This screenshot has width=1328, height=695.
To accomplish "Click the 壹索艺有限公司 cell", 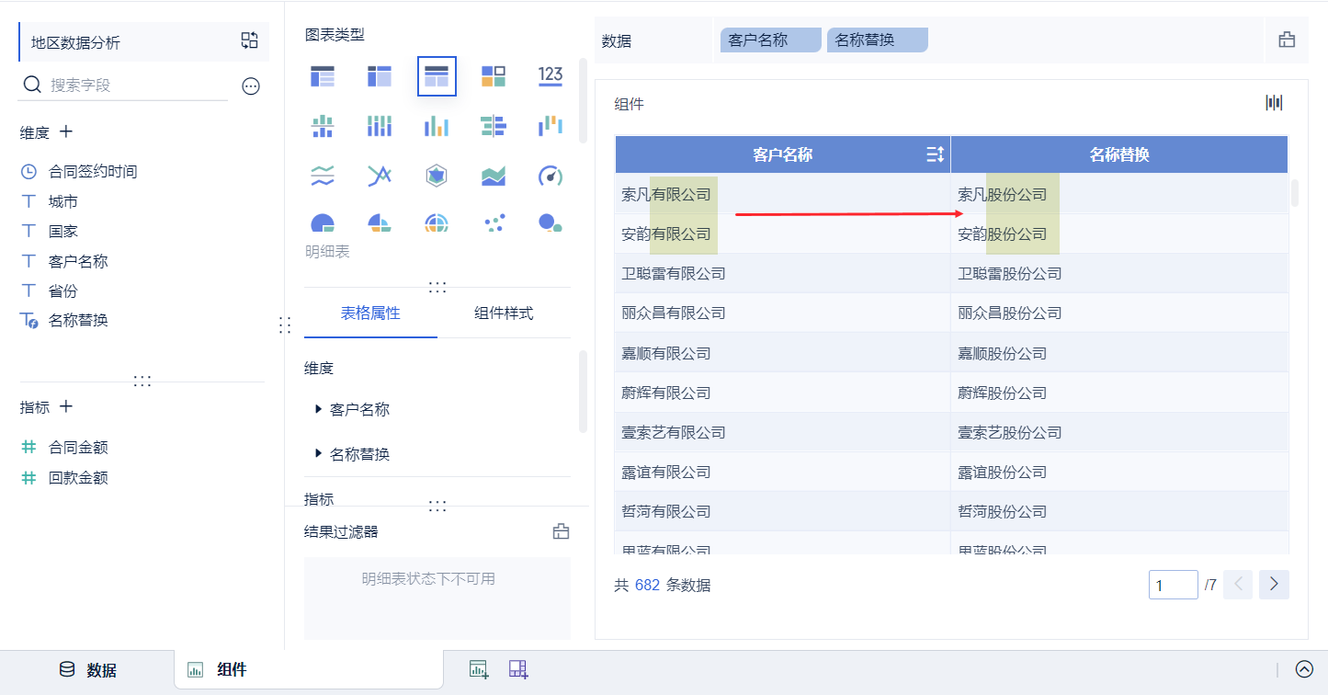I will click(783, 432).
